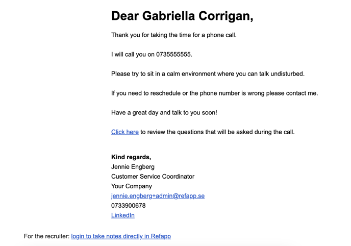
Task: Click the name 'Jennie Engberg'
Action: (x=133, y=167)
